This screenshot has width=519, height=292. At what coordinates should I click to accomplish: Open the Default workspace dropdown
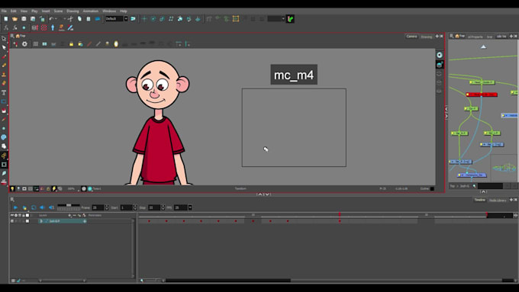126,19
